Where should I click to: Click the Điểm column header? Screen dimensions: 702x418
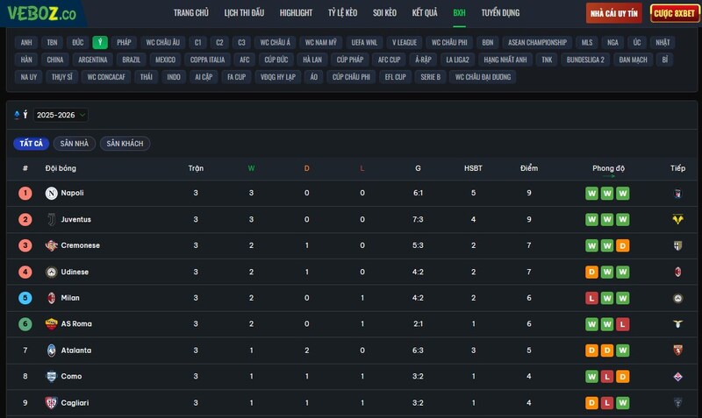[529, 168]
